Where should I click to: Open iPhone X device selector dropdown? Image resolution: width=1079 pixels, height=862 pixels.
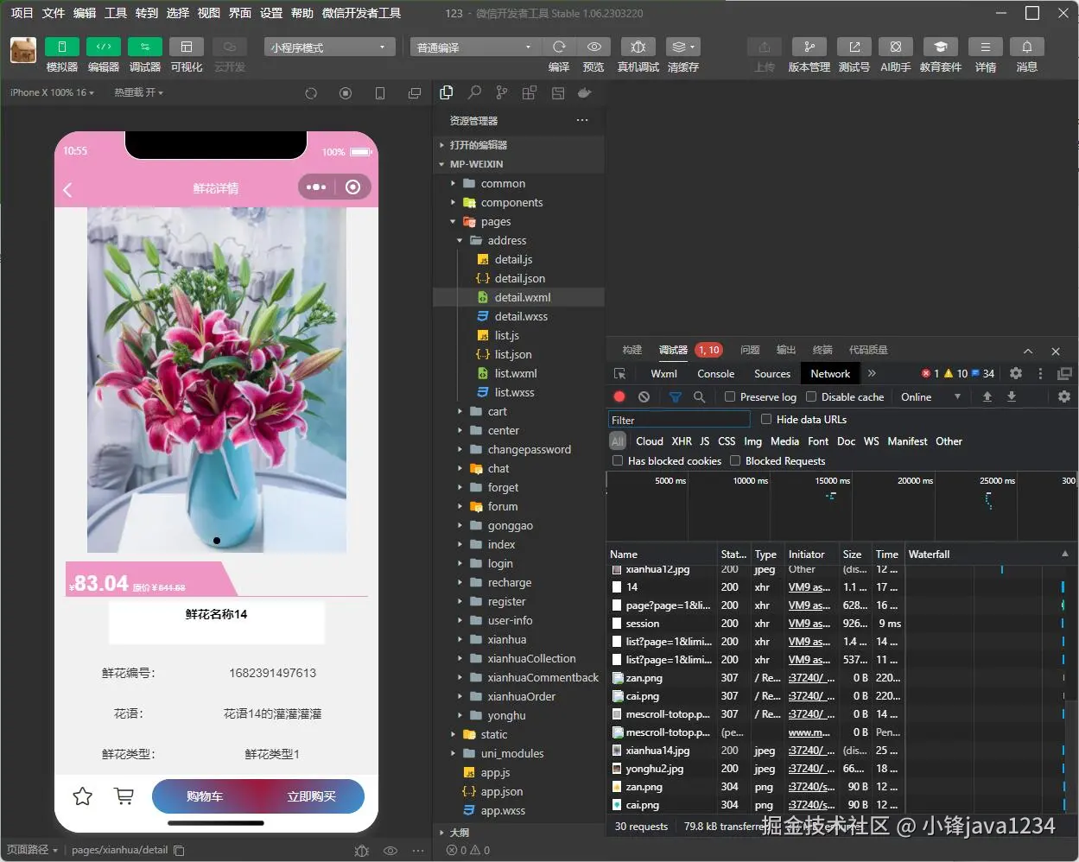pos(52,92)
